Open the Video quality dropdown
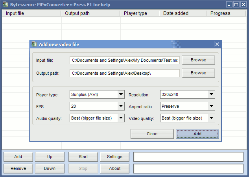Viewport: 249px width, 177px height. (211, 118)
